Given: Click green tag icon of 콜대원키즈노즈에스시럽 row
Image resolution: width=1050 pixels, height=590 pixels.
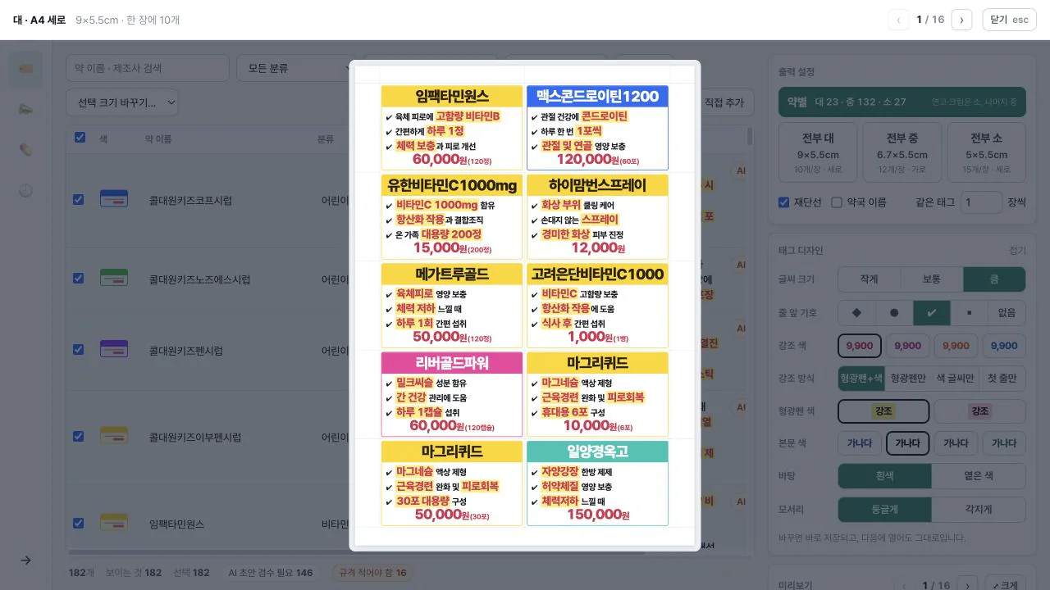Looking at the screenshot, I should (113, 278).
